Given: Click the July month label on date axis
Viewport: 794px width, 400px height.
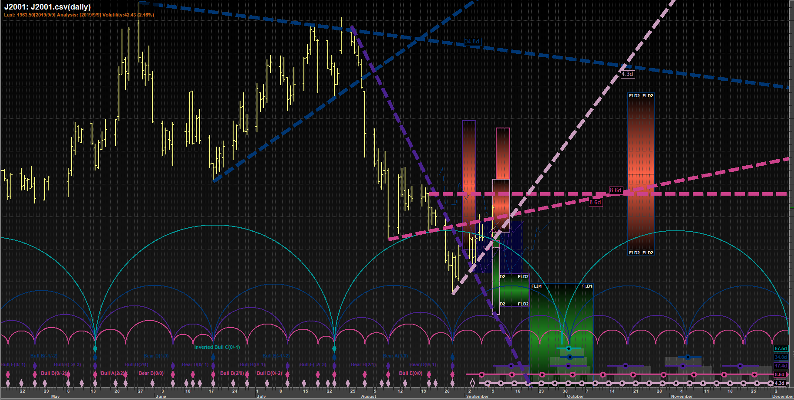Looking at the screenshot, I should [x=261, y=397].
